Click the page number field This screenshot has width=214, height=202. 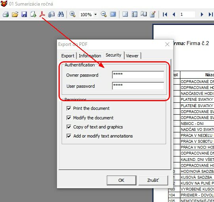coord(187,14)
